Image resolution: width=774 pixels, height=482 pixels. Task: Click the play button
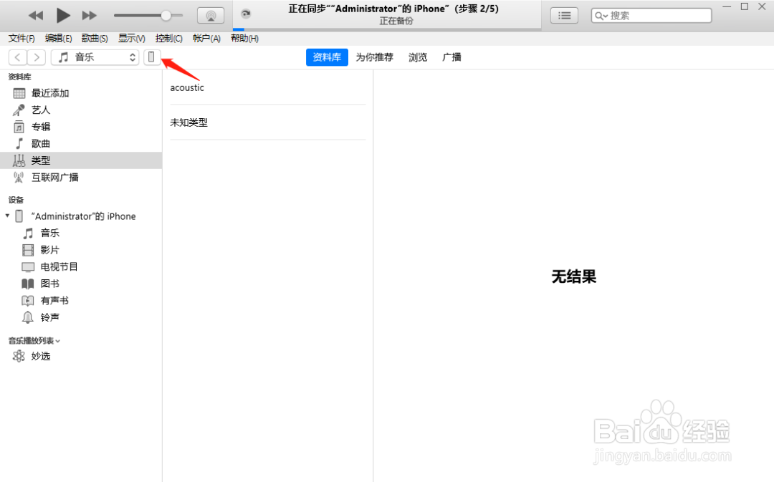pos(62,15)
